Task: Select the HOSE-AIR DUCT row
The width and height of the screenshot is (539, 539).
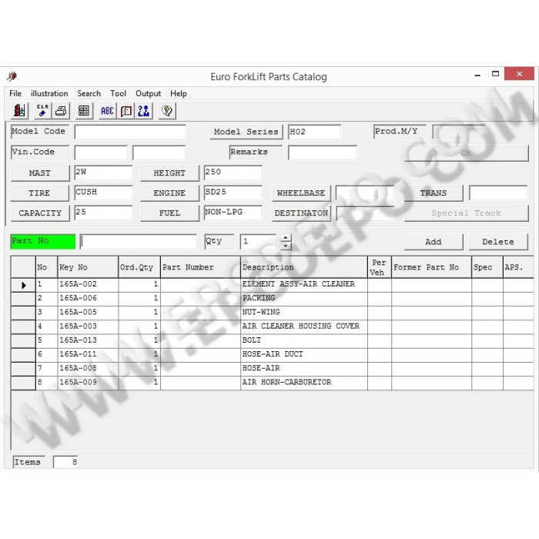Action: pos(272,355)
